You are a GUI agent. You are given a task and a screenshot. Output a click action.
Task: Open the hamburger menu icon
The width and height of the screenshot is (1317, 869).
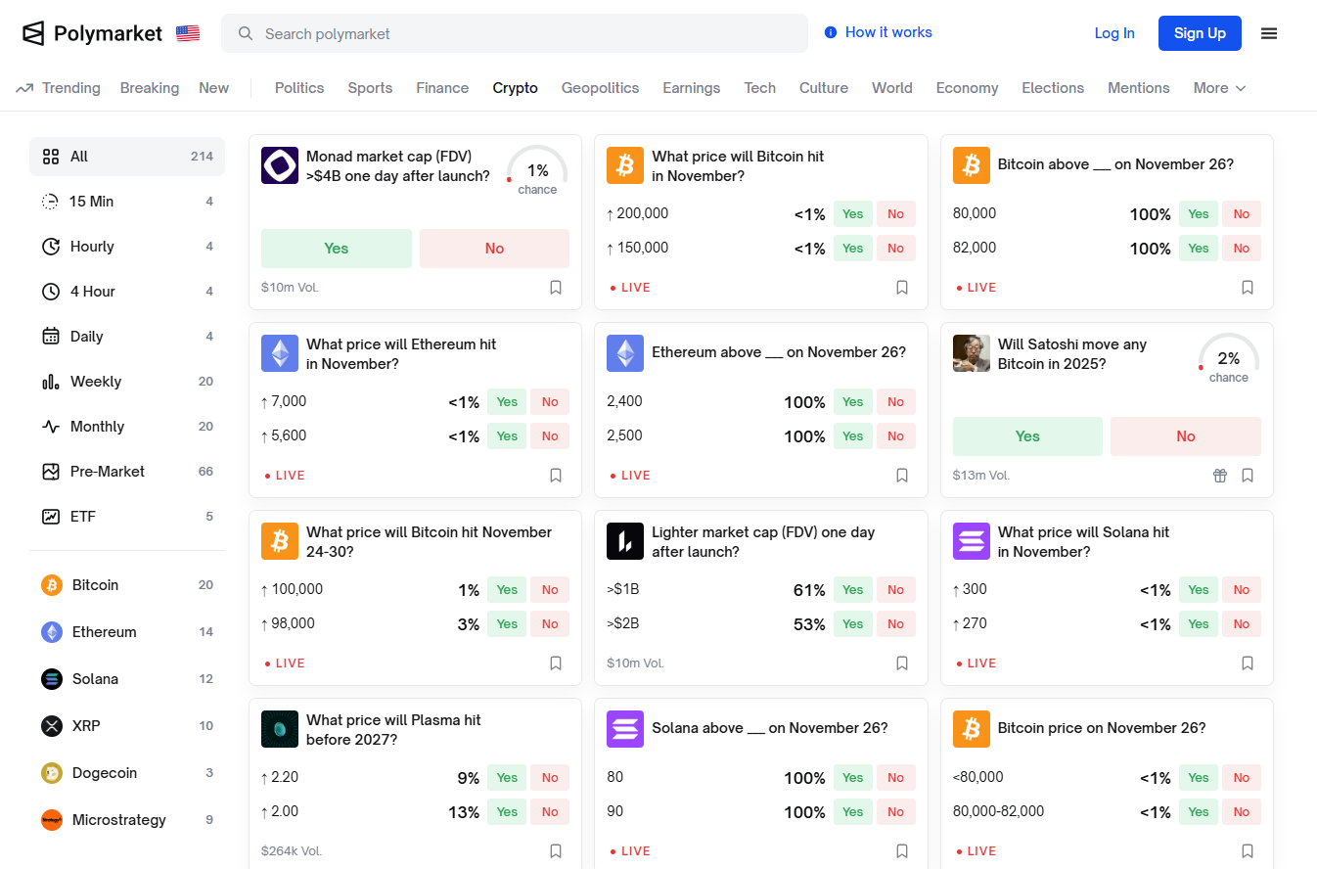click(1269, 33)
